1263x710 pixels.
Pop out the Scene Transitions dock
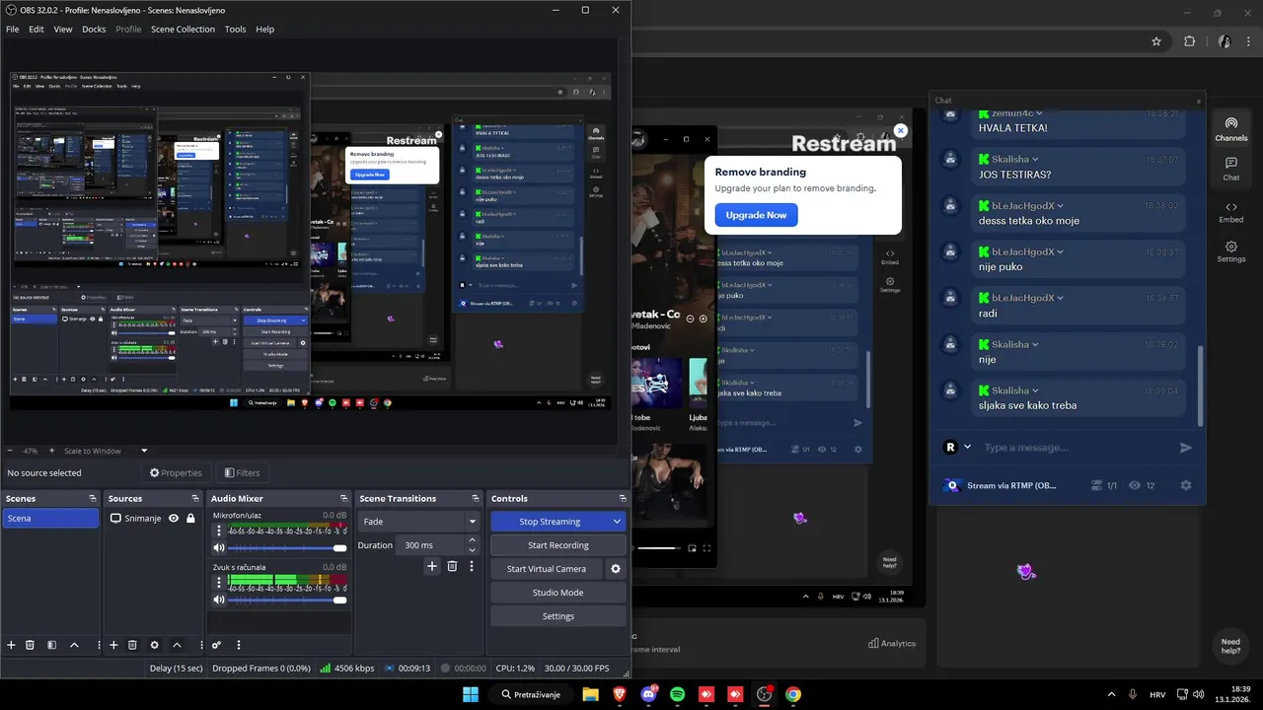pyautogui.click(x=476, y=498)
